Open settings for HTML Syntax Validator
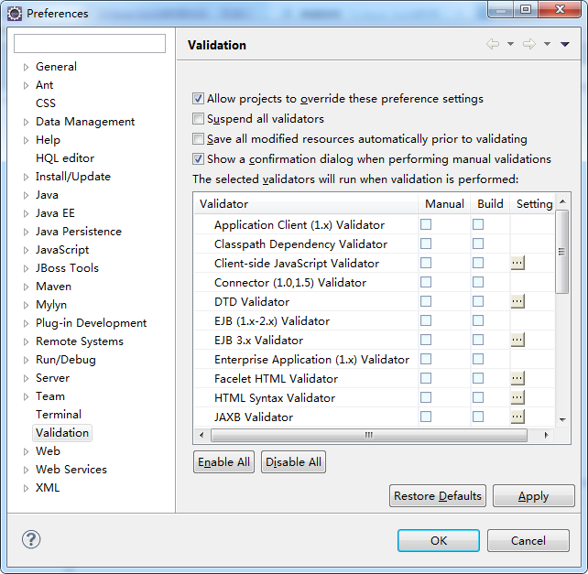 tap(517, 397)
